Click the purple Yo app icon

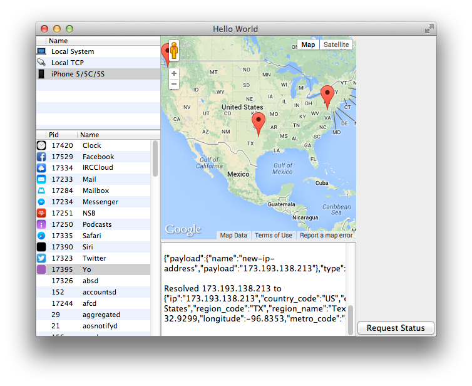(41, 269)
